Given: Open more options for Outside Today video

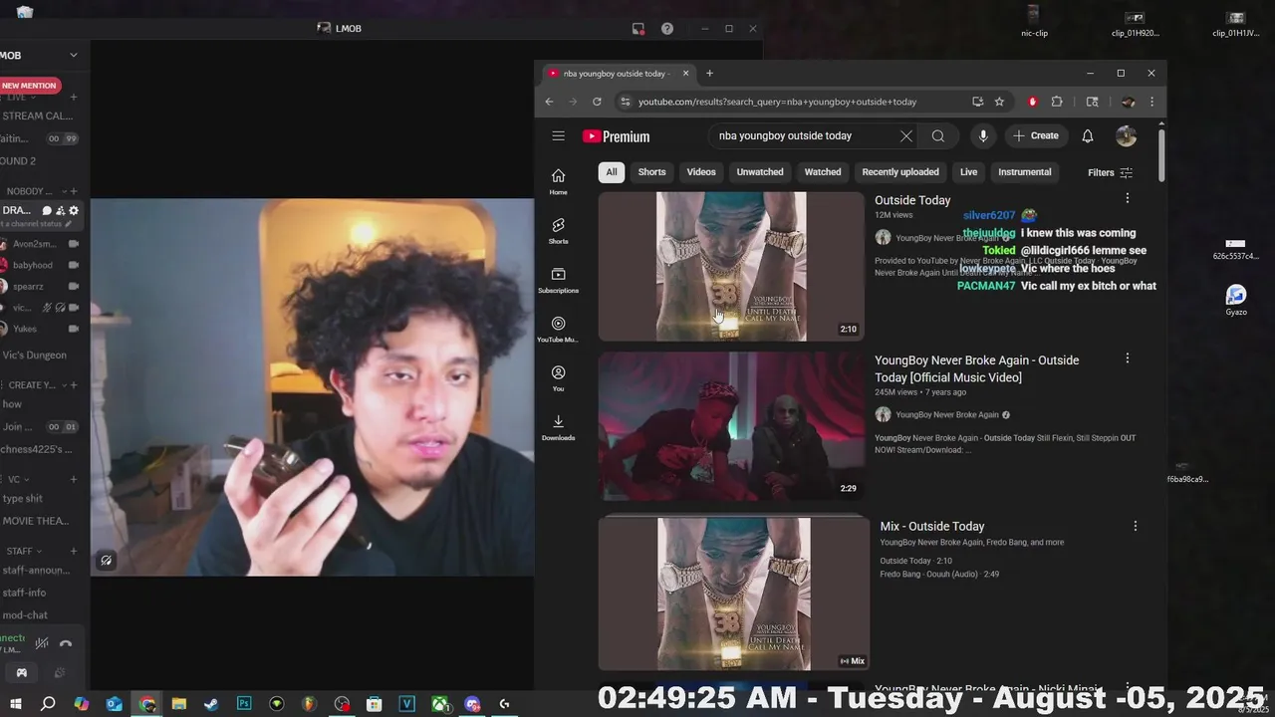Looking at the screenshot, I should tap(1128, 198).
